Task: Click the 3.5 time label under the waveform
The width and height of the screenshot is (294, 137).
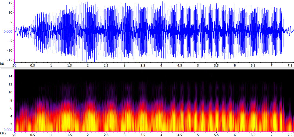Action: click(x=143, y=66)
